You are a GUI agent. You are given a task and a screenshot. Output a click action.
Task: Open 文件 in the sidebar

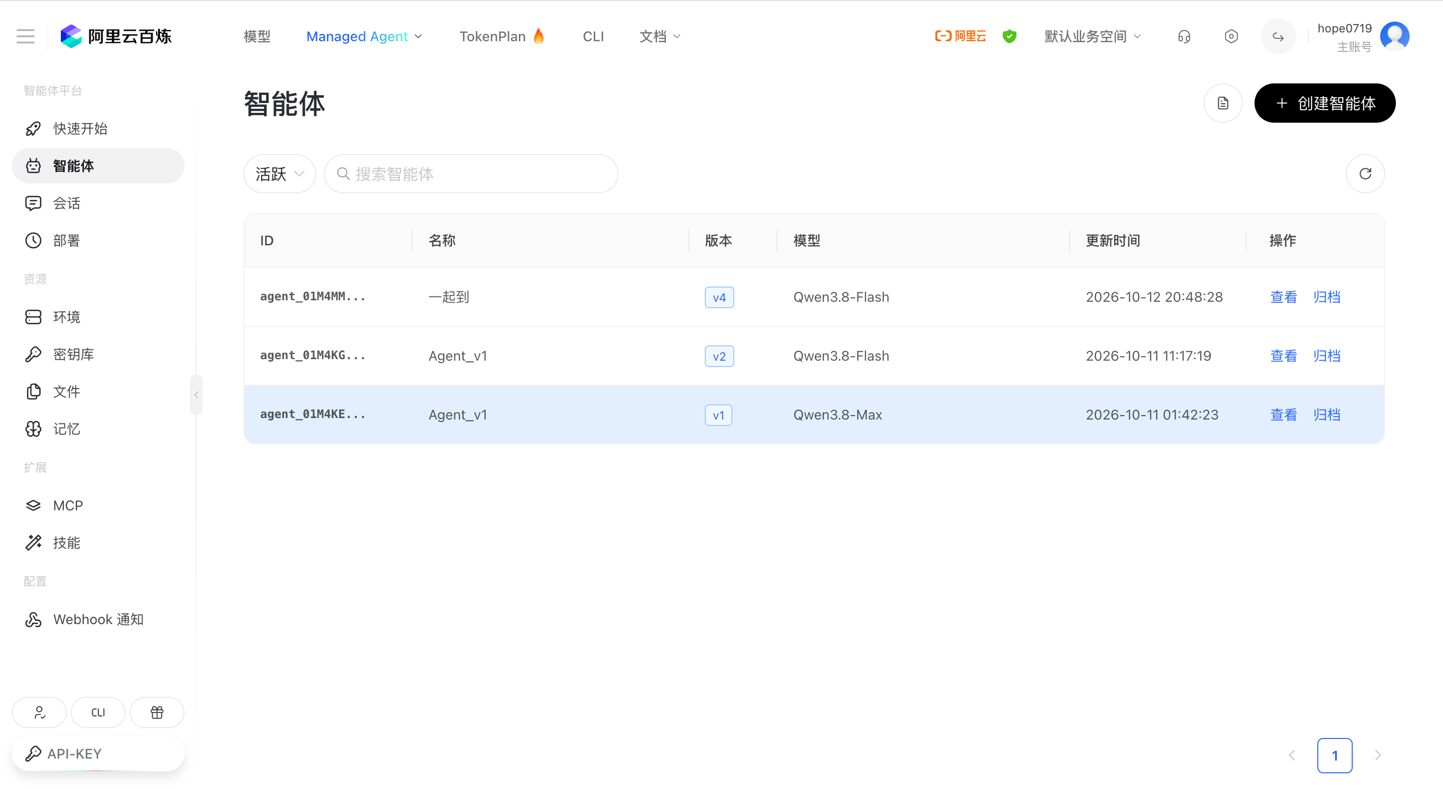pos(98,392)
